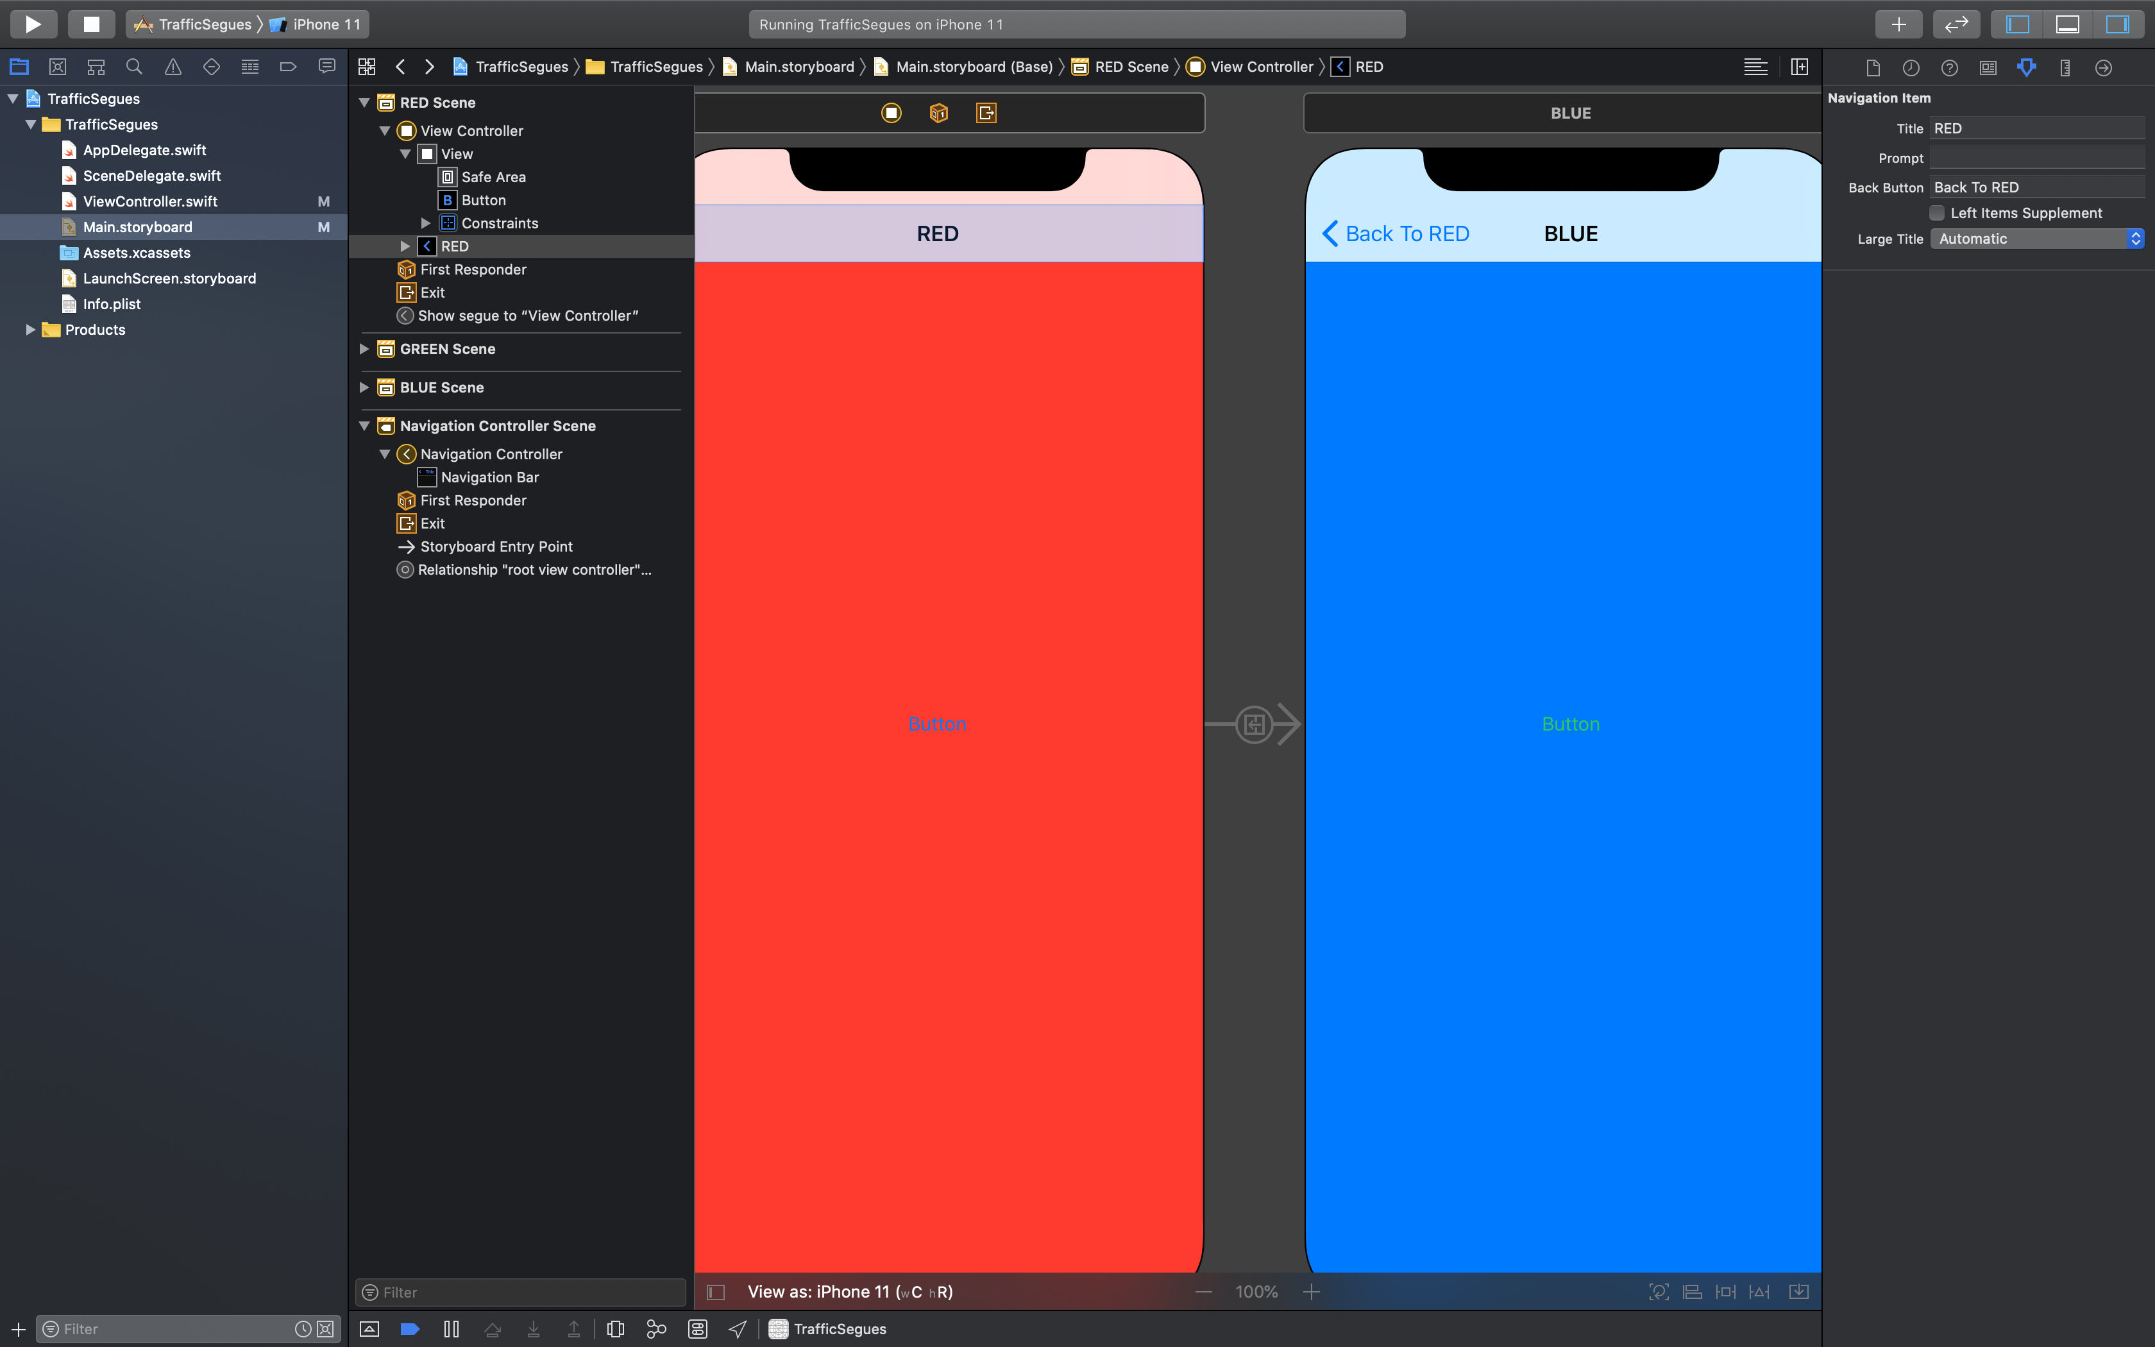This screenshot has width=2155, height=1347.
Task: Open the Issue navigator warning icon
Action: [x=173, y=67]
